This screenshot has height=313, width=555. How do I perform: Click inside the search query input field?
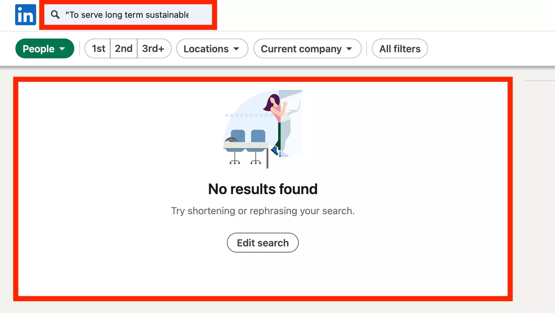130,15
